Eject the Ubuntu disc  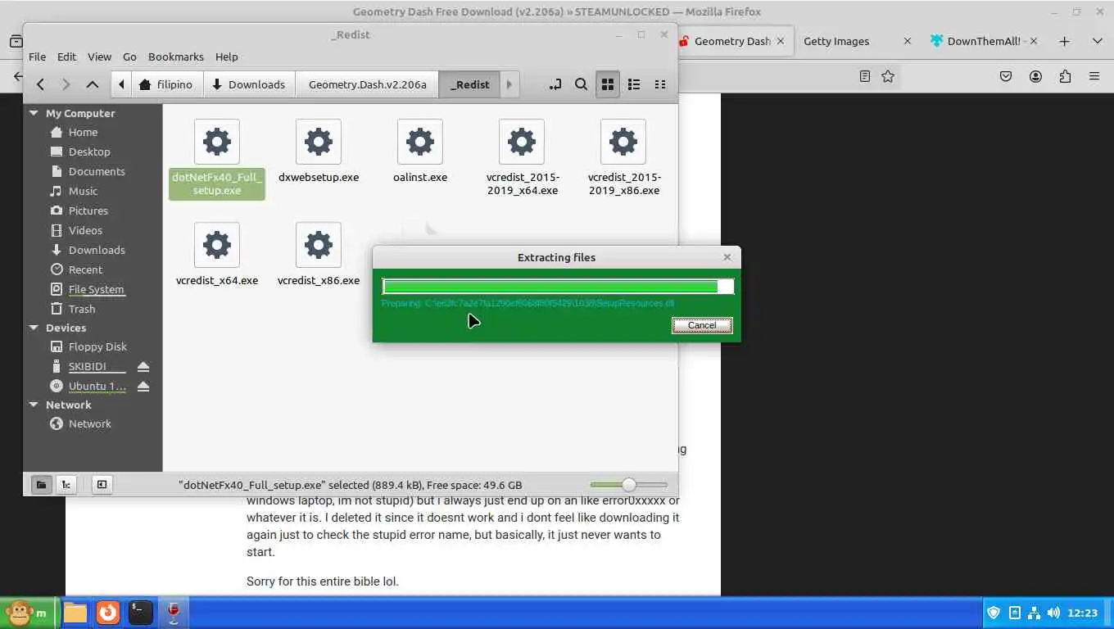[x=143, y=386]
